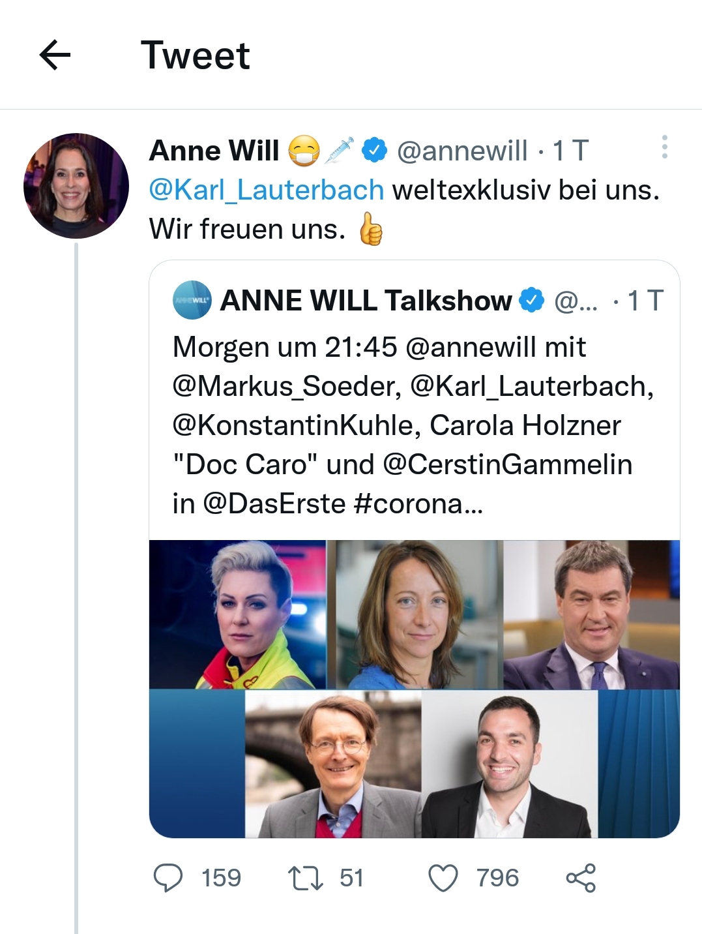
Task: Open photo of woman with brown hair
Action: point(415,614)
